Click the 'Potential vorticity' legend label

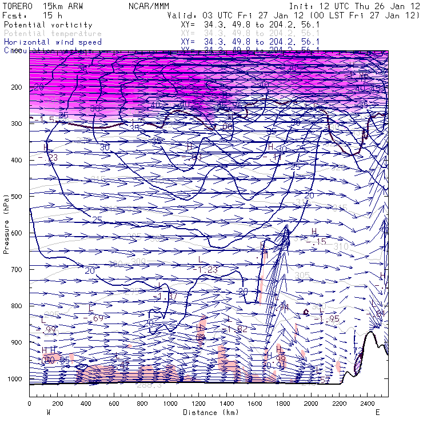pyautogui.click(x=48, y=25)
